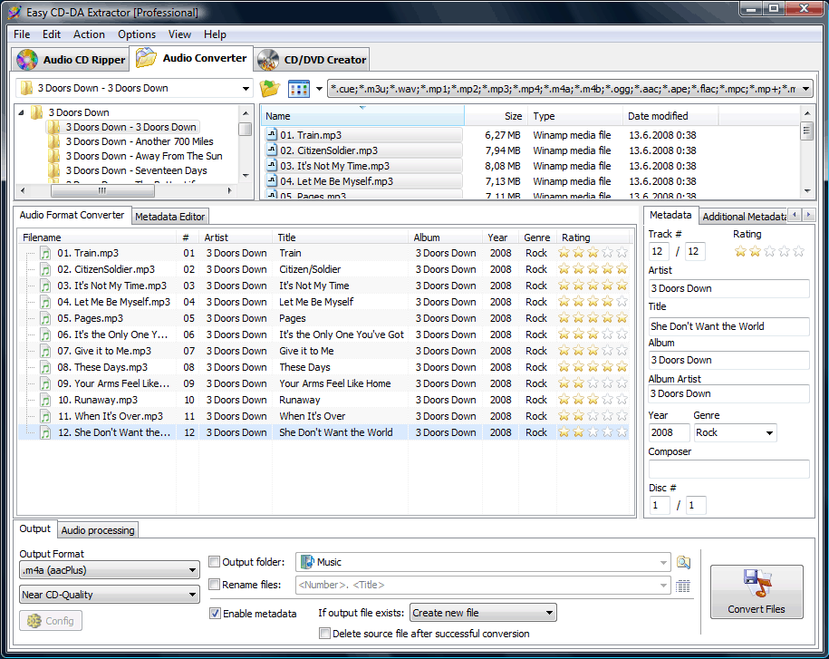
Task: Set Metadata panel rating to five stars
Action: pos(798,251)
